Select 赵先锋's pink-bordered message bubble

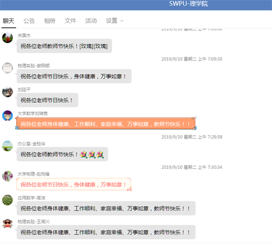coord(74,185)
